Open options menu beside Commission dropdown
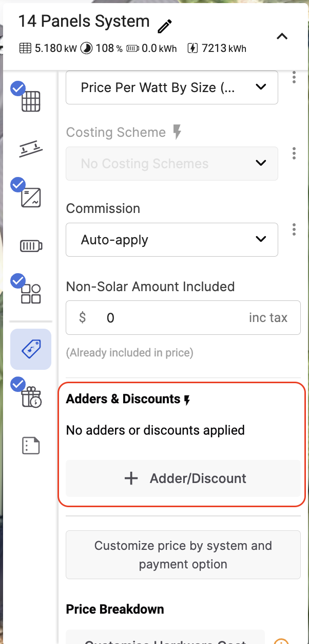309x644 pixels. (294, 229)
